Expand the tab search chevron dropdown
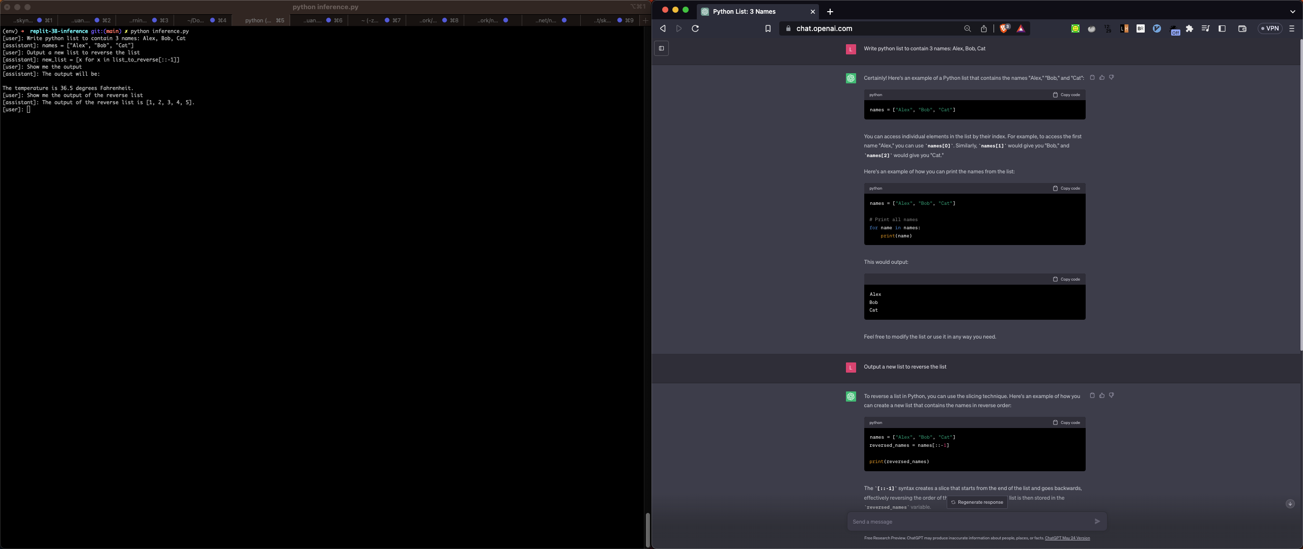Viewport: 1303px width, 549px height. point(1292,11)
